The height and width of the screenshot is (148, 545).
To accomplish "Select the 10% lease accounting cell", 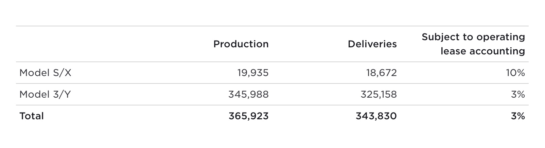I will coord(515,73).
